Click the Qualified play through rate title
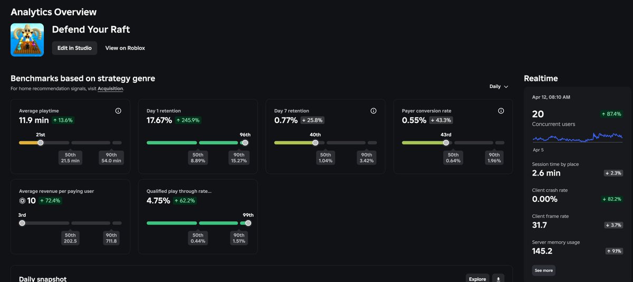 click(x=179, y=191)
